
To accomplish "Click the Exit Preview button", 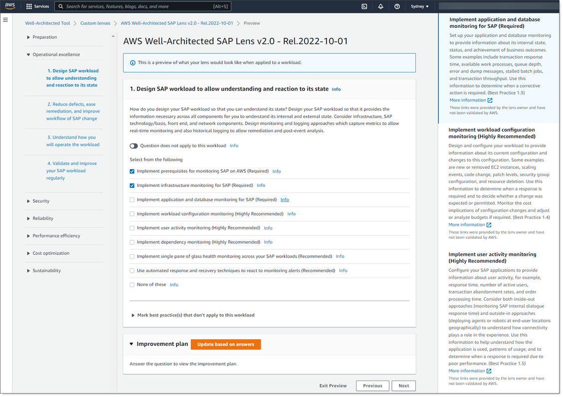I will click(333, 386).
